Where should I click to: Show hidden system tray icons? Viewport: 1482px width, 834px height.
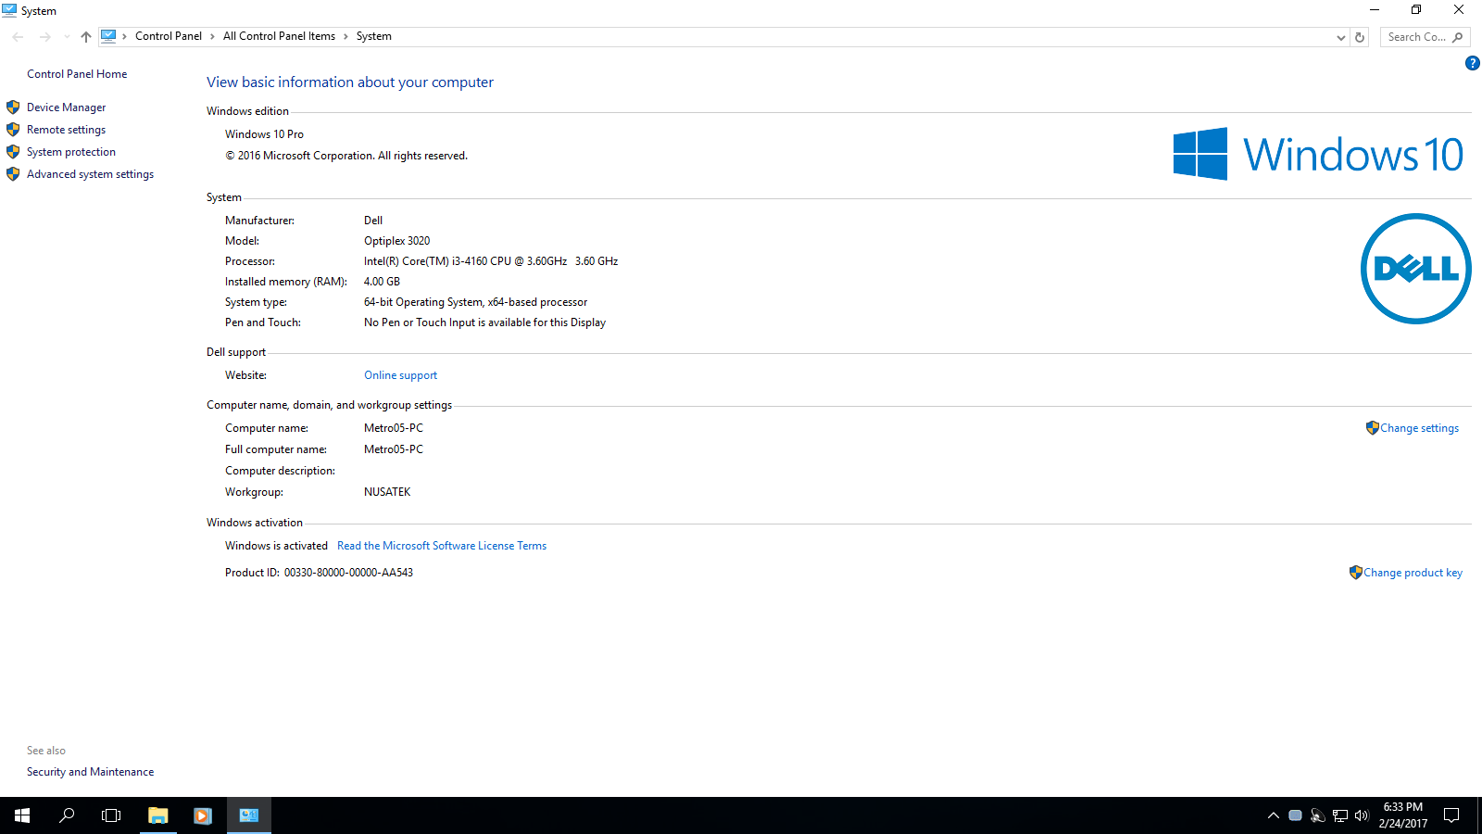pos(1274,815)
